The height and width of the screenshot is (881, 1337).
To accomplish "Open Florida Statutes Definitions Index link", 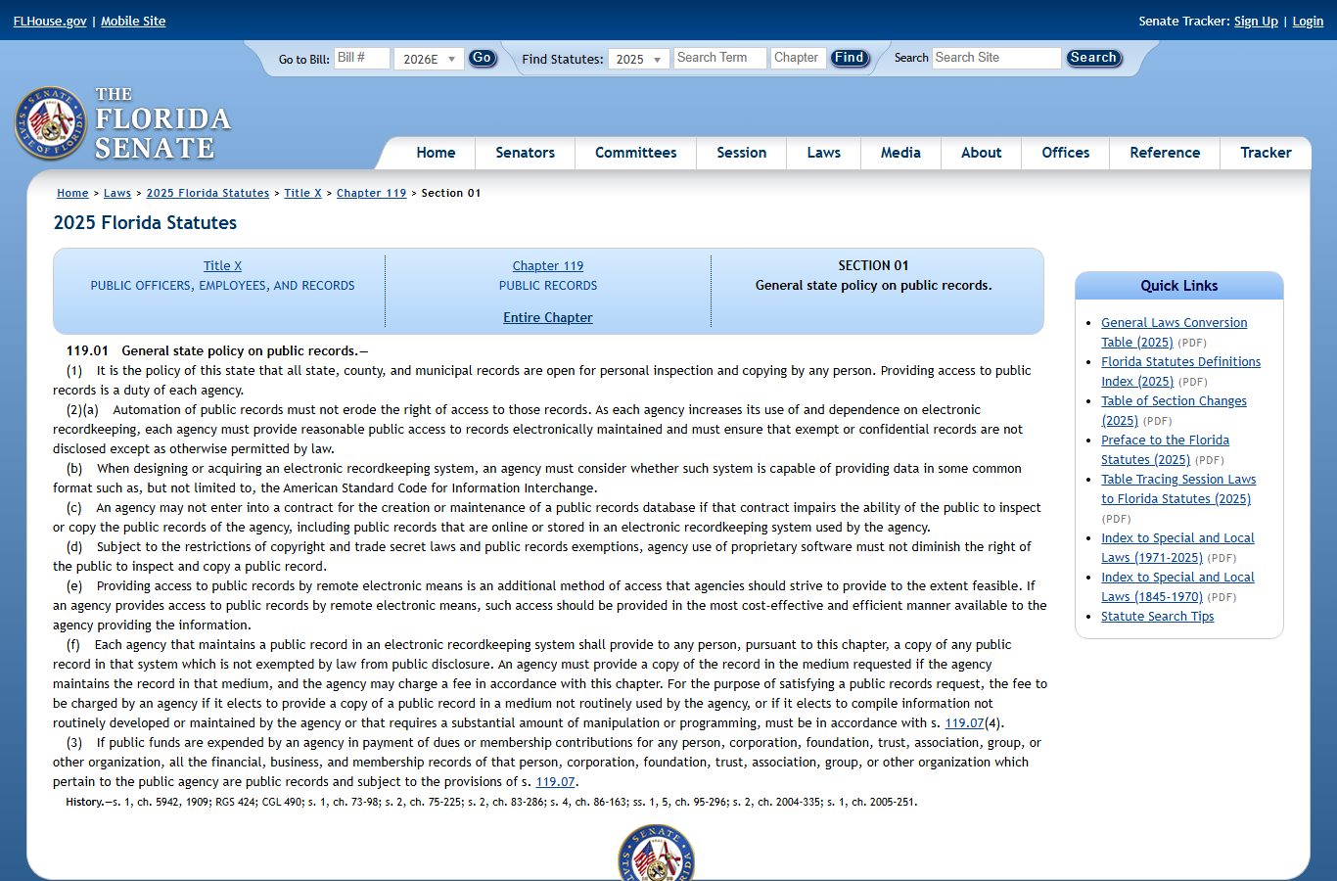I will (1180, 372).
